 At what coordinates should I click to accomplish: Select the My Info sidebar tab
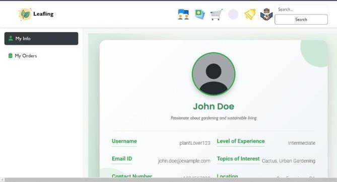point(41,39)
